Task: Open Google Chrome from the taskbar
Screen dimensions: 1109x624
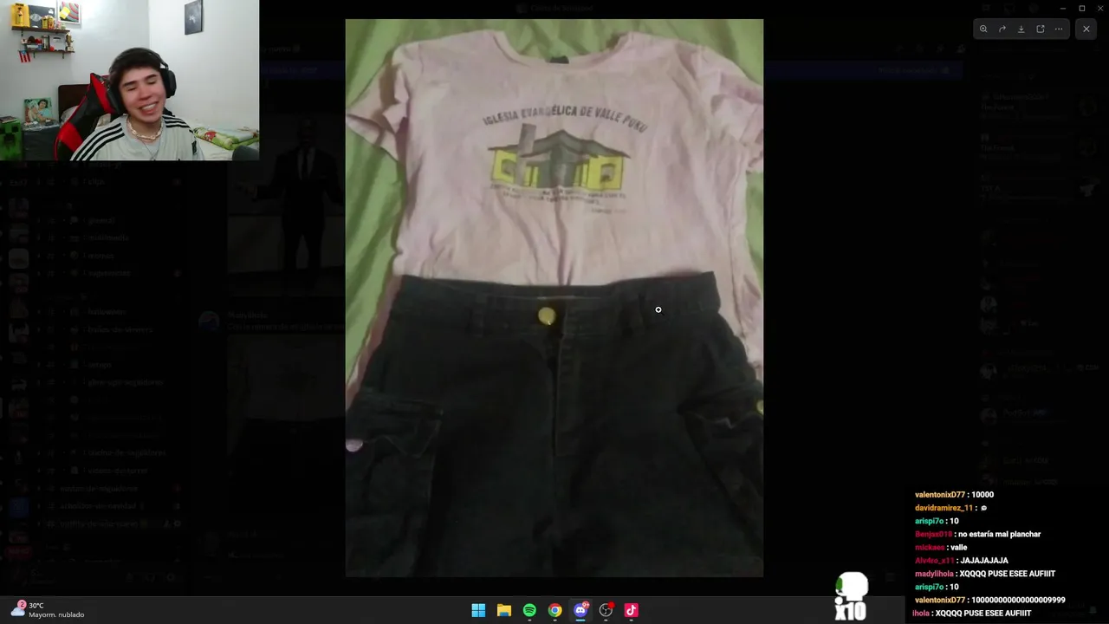Action: [554, 610]
